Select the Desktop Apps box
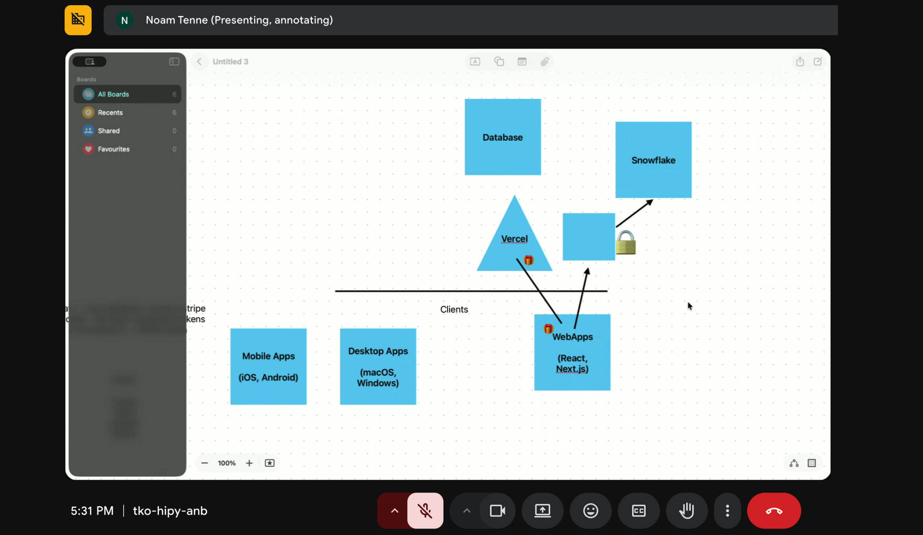 pyautogui.click(x=378, y=367)
